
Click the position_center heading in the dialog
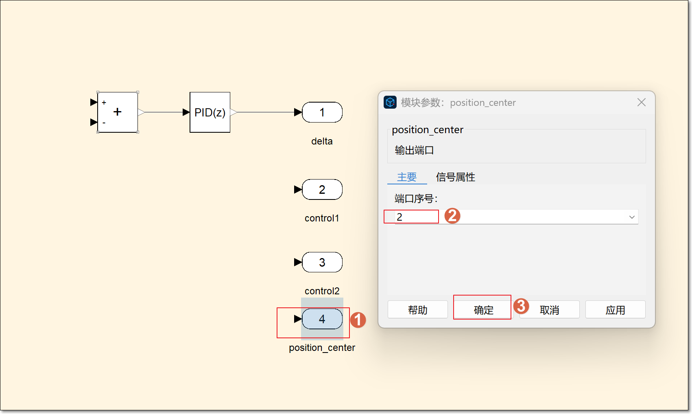[428, 129]
